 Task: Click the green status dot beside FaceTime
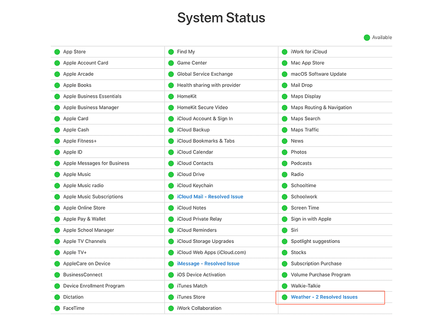point(57,309)
